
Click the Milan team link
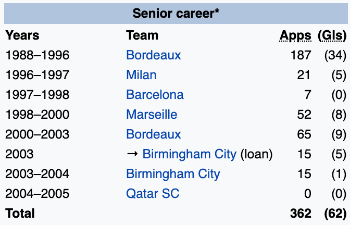tap(141, 74)
